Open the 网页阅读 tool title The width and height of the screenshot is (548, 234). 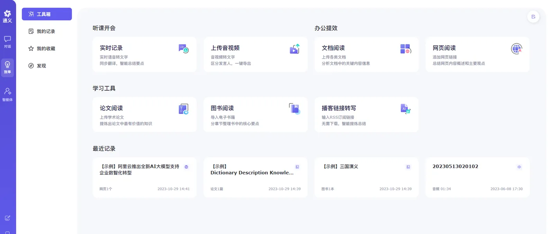coord(444,48)
